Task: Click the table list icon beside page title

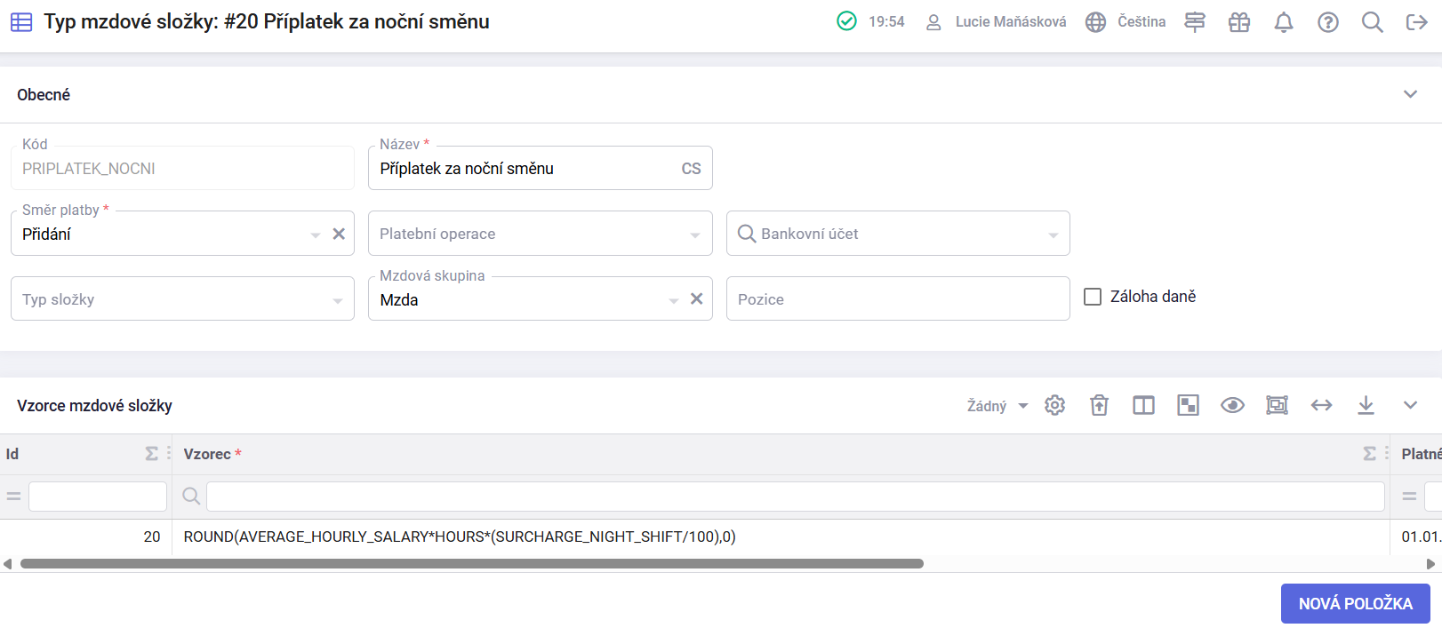Action: pyautogui.click(x=21, y=22)
